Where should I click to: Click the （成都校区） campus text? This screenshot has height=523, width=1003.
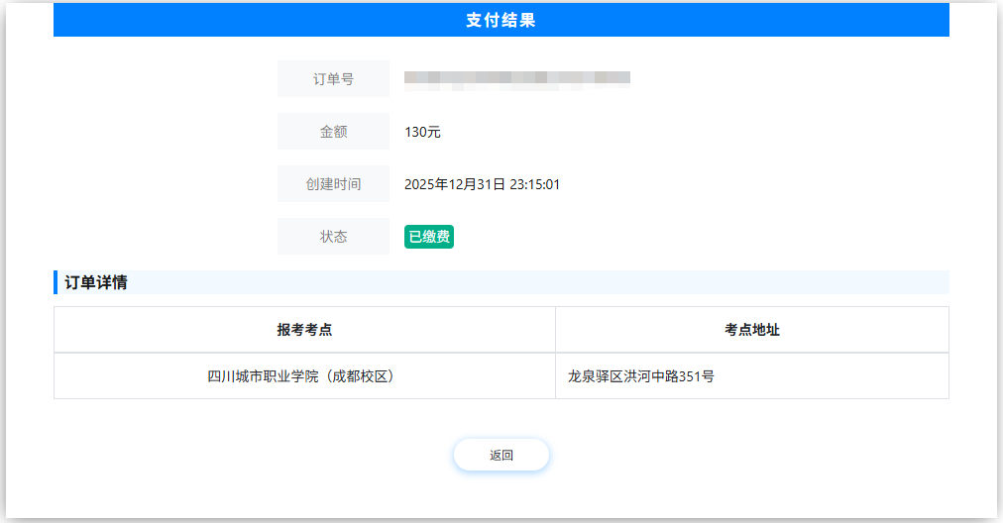point(364,376)
